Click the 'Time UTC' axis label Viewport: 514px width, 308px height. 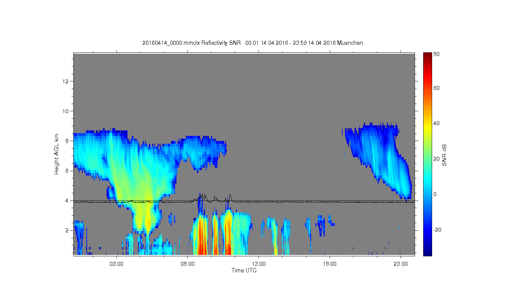244,270
